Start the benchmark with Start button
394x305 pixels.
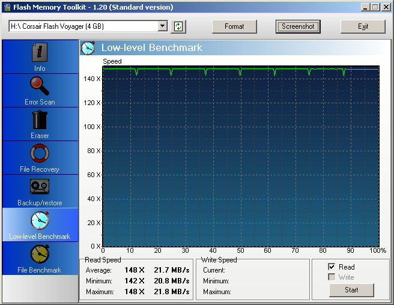tap(351, 290)
